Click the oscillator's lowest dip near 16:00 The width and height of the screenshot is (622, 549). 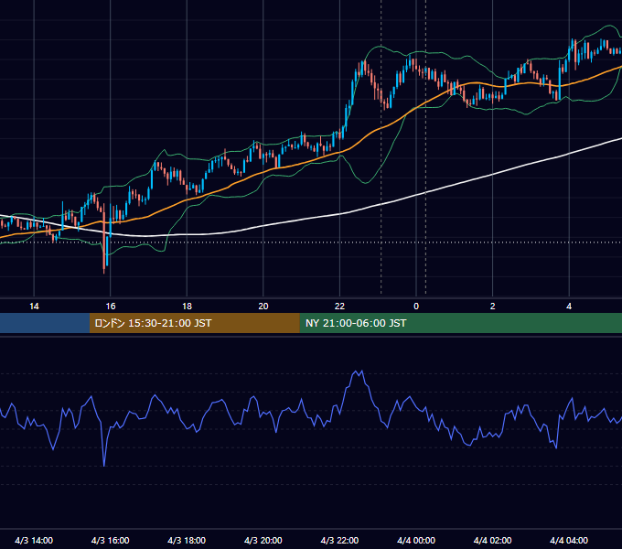(x=104, y=464)
